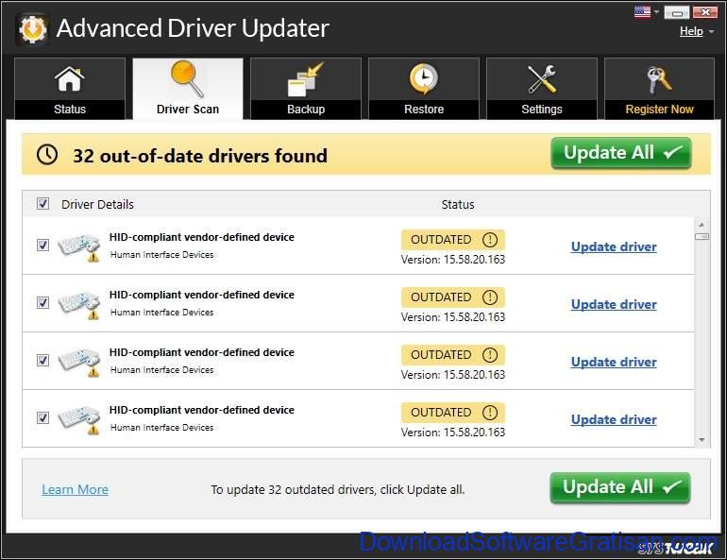The height and width of the screenshot is (560, 727).
Task: Click the Advanced Driver Updater logo icon
Action: tap(32, 29)
